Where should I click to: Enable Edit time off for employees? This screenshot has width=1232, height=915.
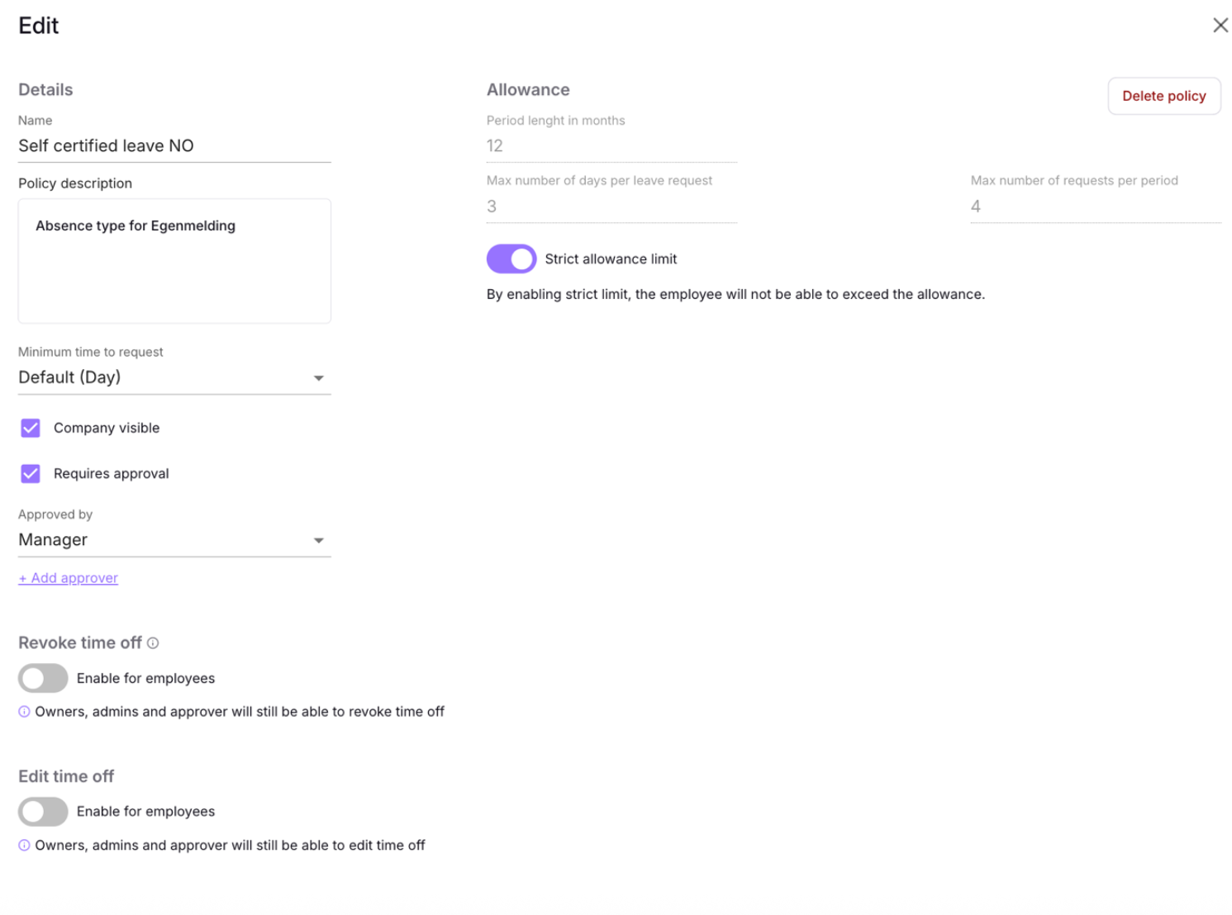point(43,812)
